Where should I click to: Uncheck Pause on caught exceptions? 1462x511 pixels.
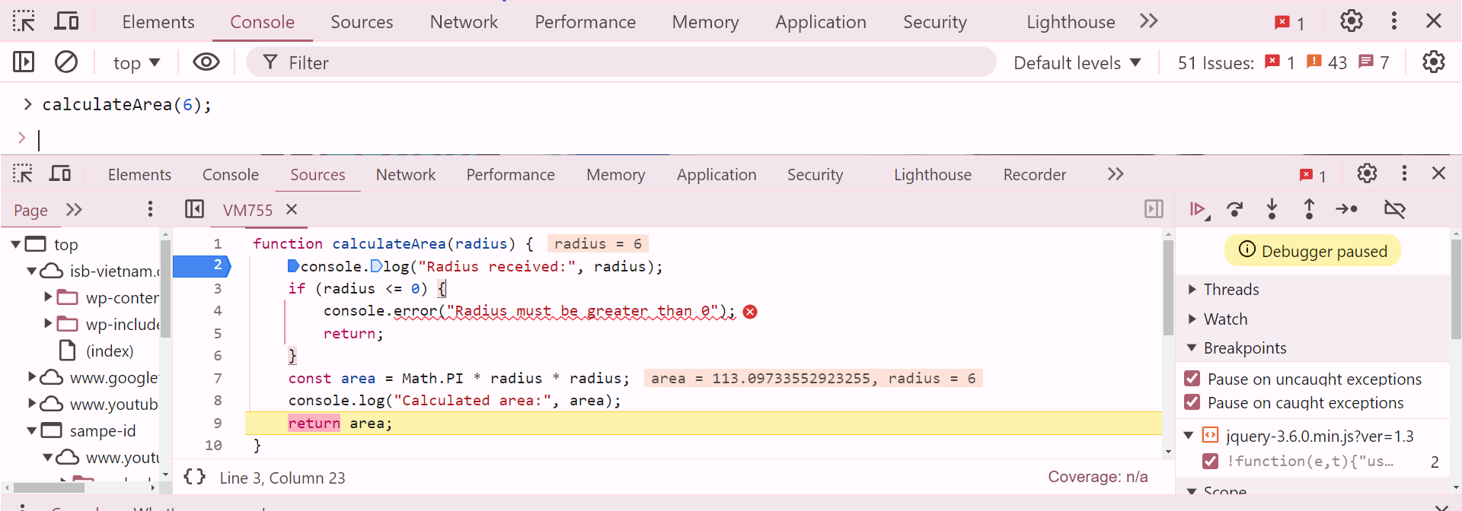click(1192, 402)
